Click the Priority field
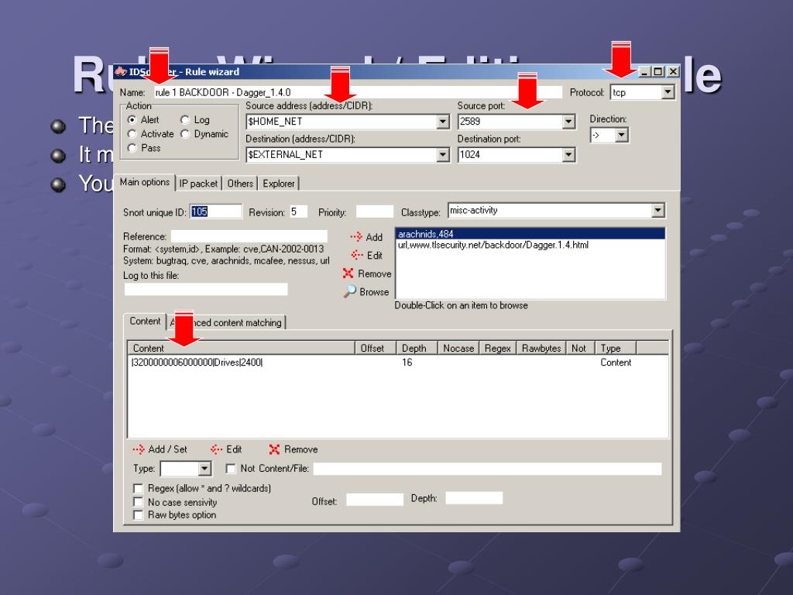Image resolution: width=793 pixels, height=595 pixels. pyautogui.click(x=374, y=212)
